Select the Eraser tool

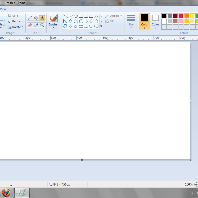pyautogui.click(x=30, y=25)
